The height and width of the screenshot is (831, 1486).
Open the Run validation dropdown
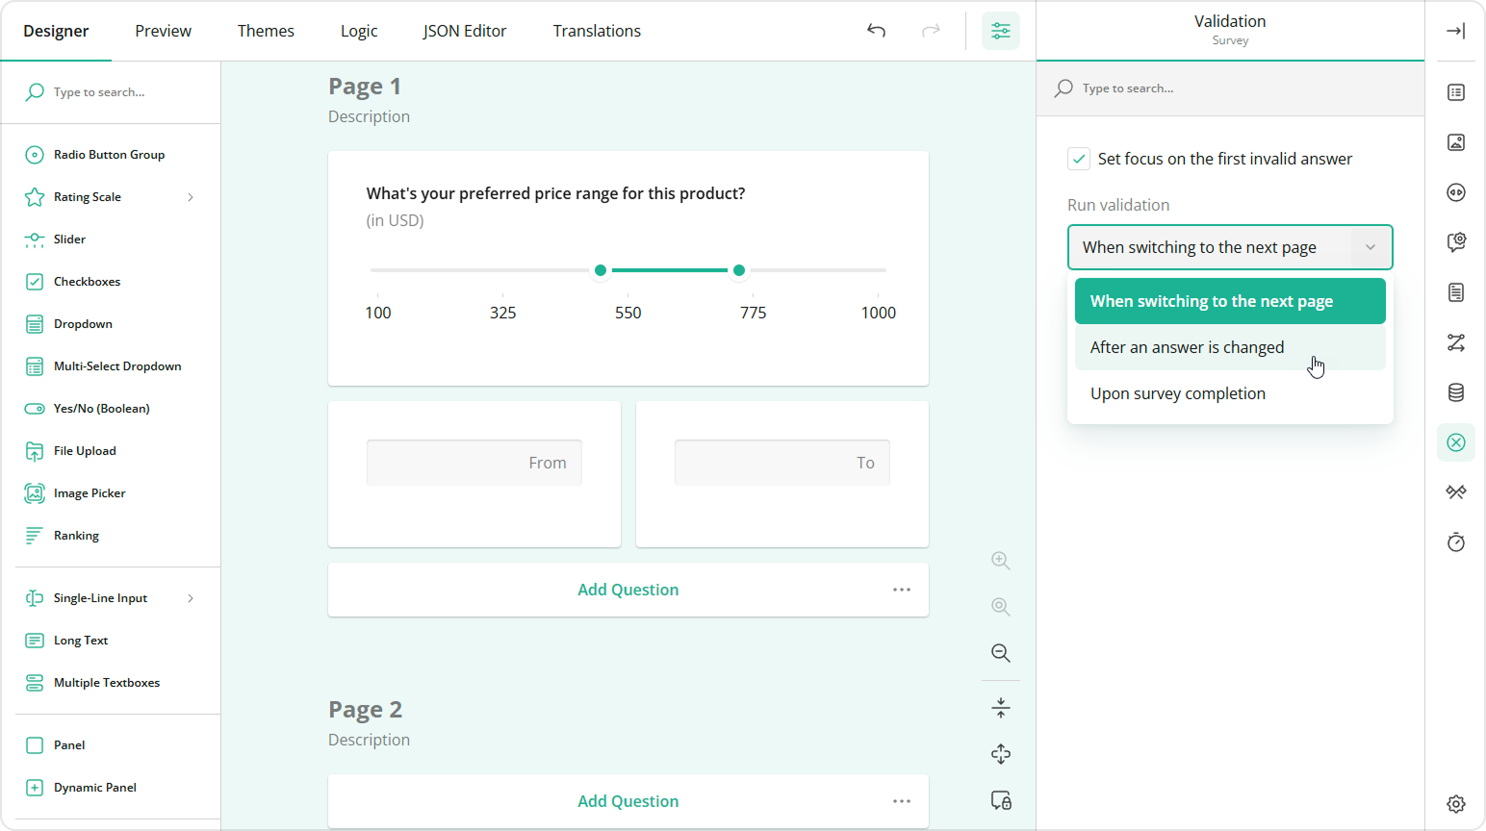[x=1229, y=247]
